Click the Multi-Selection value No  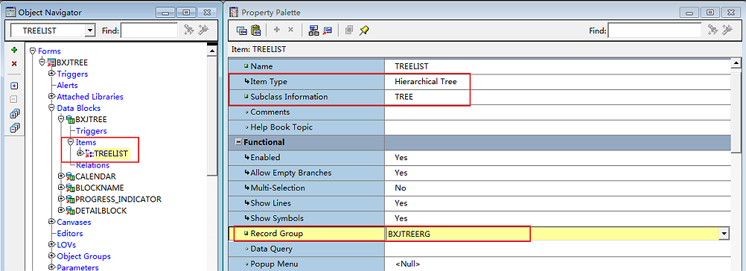coord(400,188)
